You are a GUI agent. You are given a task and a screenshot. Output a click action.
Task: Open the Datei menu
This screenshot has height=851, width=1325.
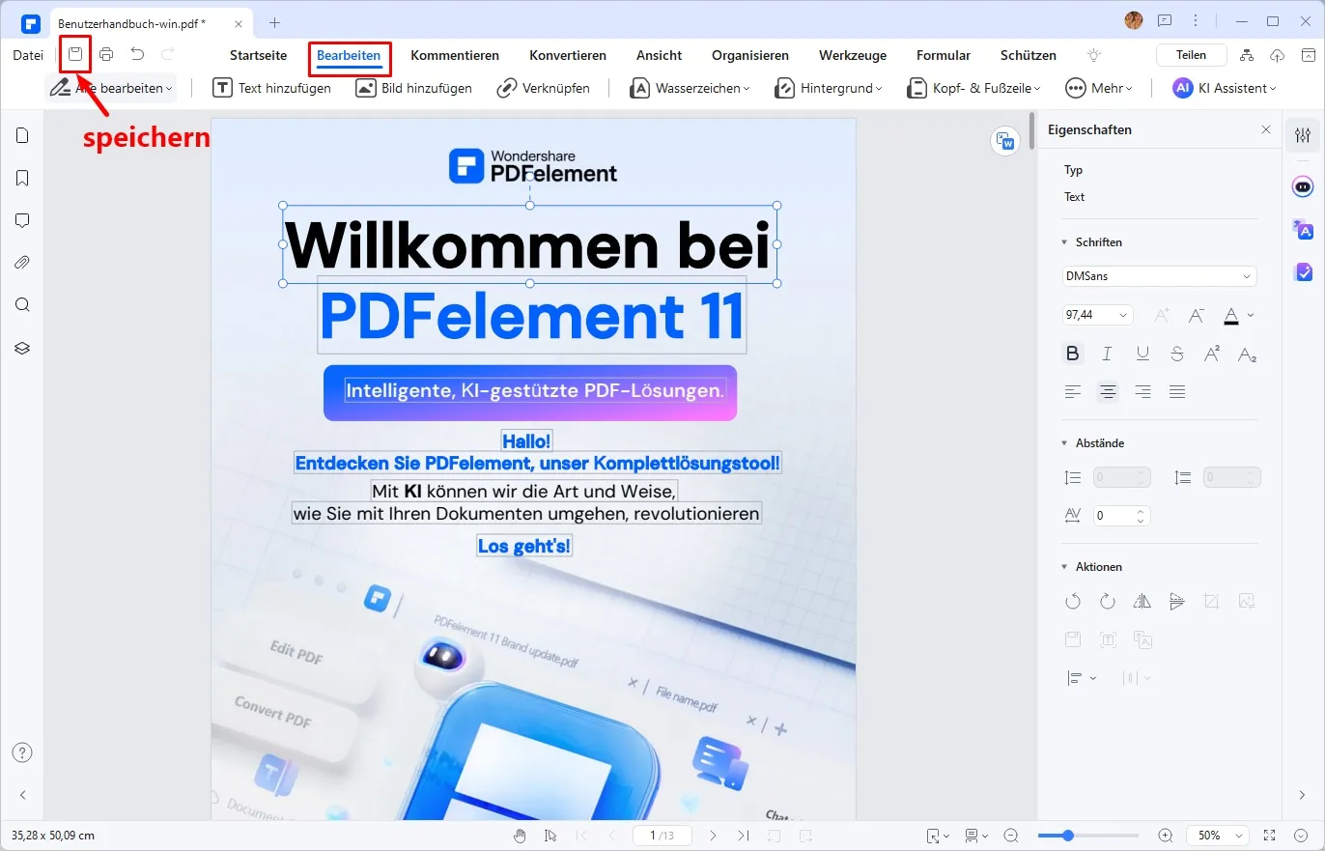tap(26, 55)
